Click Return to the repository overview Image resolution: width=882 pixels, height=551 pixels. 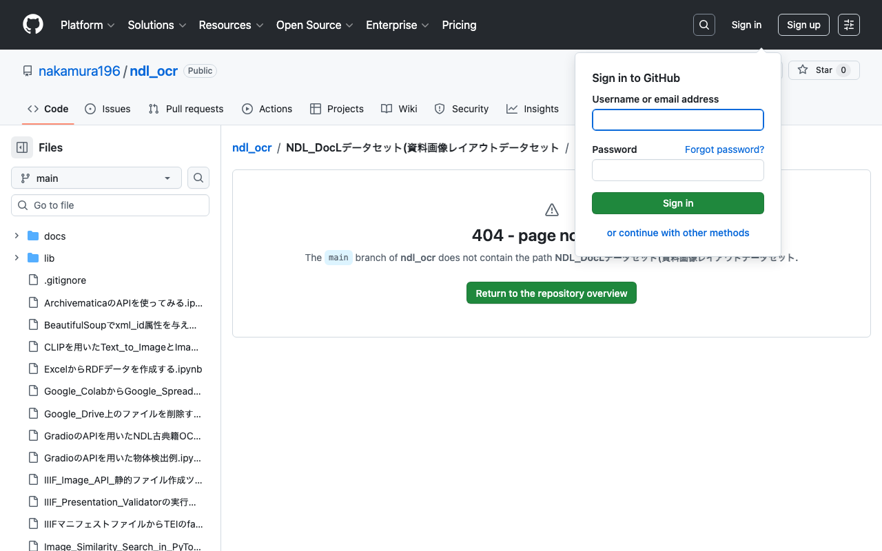(551, 293)
